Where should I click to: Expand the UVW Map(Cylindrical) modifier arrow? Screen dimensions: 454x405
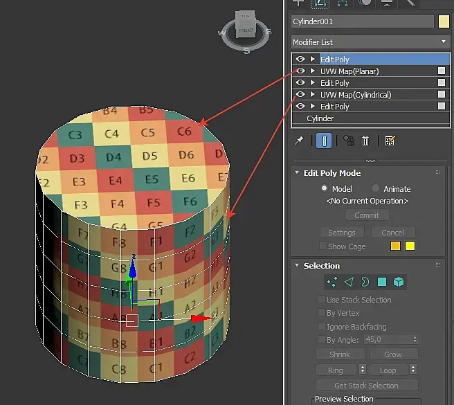[x=312, y=94]
